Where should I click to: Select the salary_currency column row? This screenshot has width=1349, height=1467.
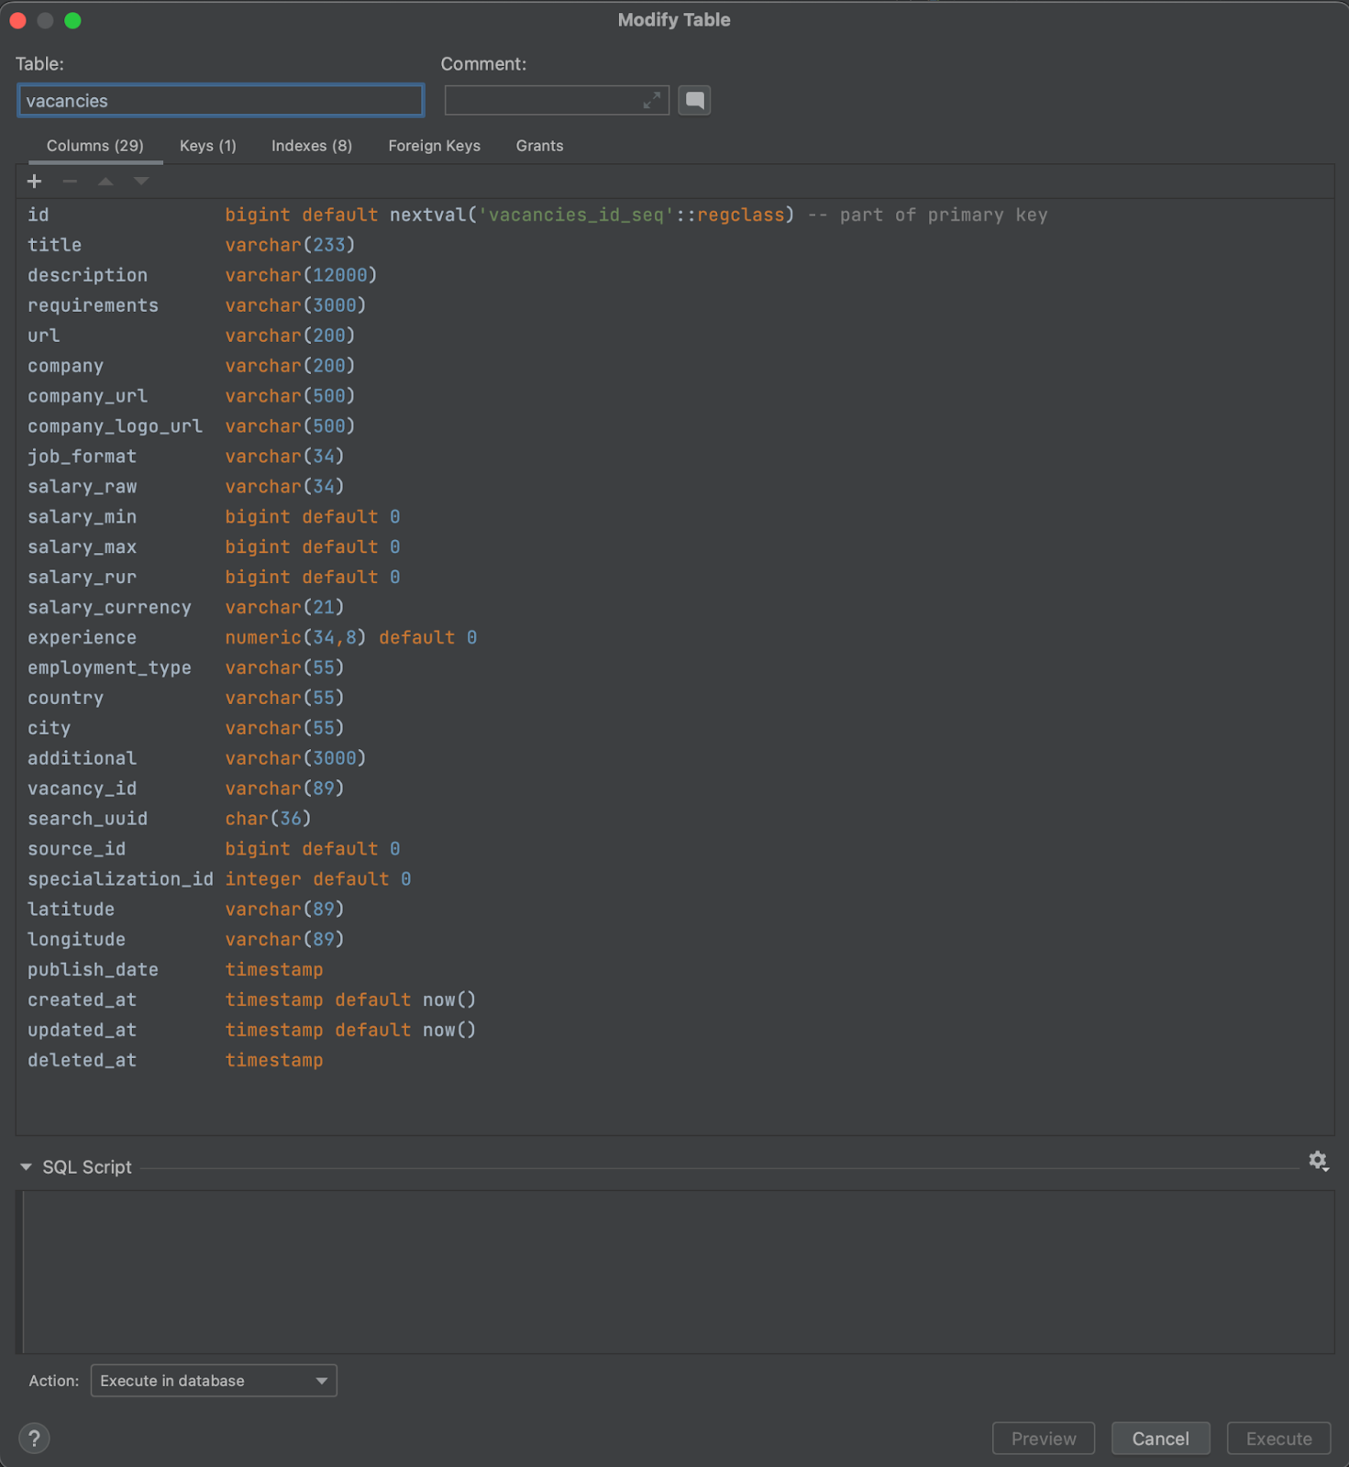109,607
